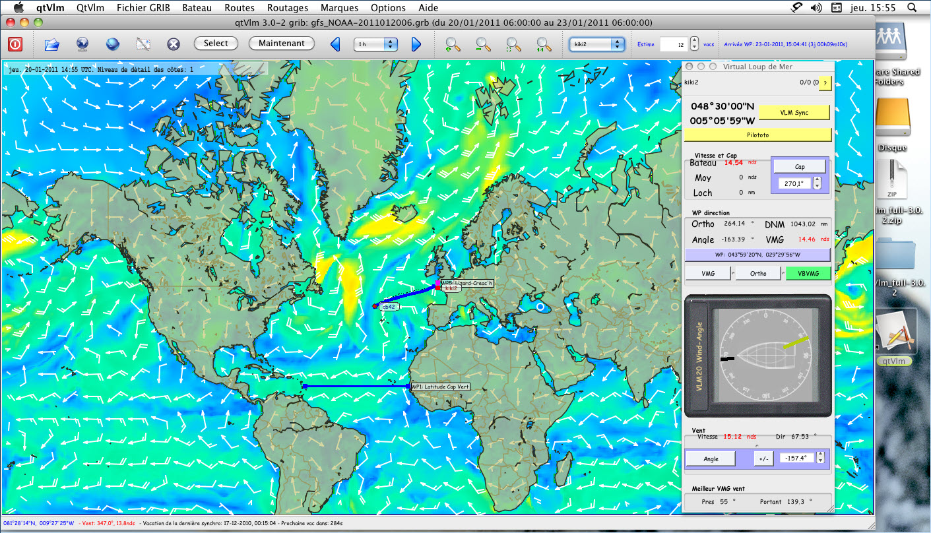Click the volume icon in menu bar
The width and height of the screenshot is (931, 533).
click(816, 8)
